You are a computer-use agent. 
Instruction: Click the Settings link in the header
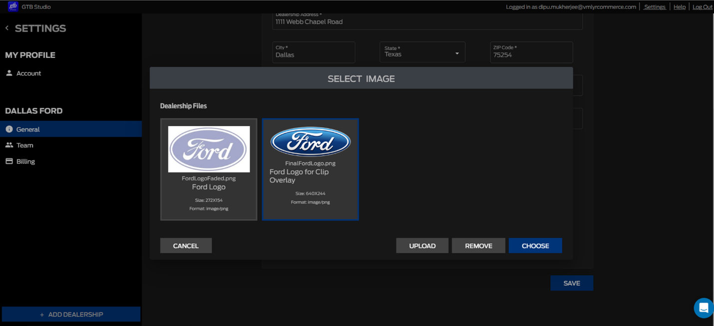click(x=655, y=7)
